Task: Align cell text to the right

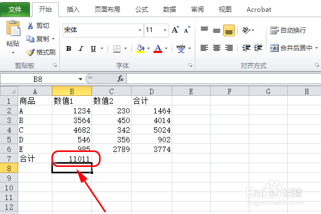Action: (229, 48)
